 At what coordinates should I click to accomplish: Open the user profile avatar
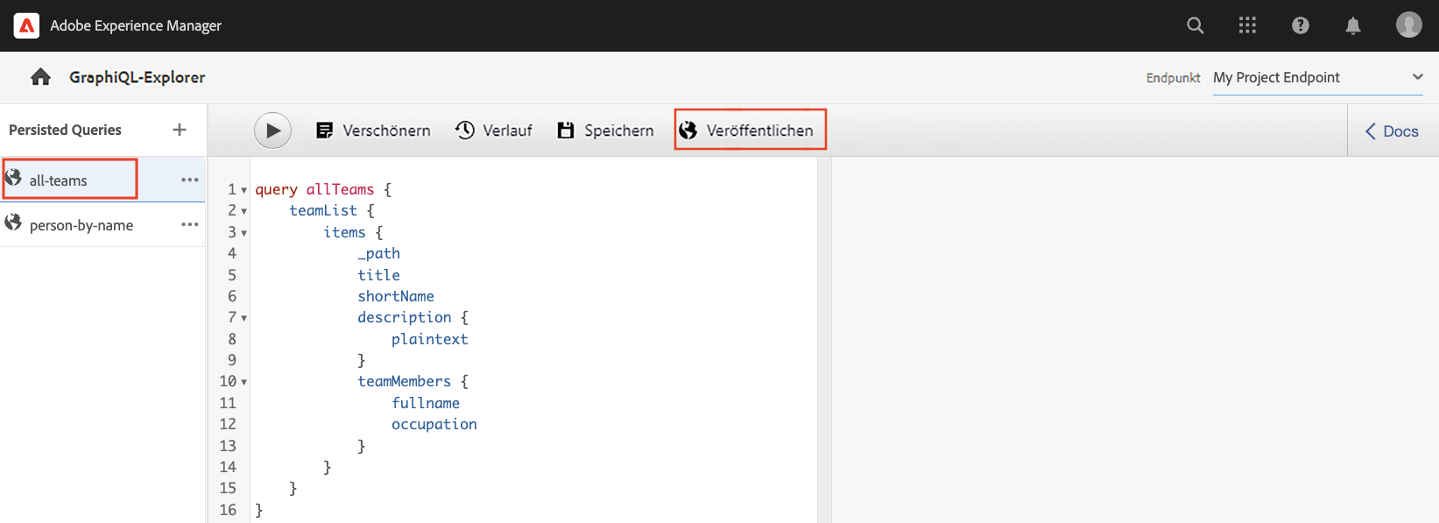coord(1409,25)
